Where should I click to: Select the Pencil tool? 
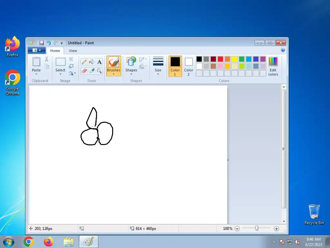point(84,62)
